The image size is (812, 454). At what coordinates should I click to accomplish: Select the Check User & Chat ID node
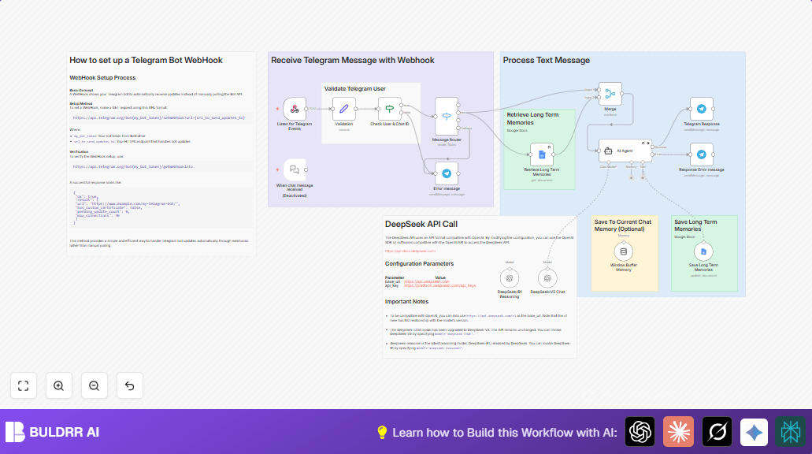(x=389, y=109)
